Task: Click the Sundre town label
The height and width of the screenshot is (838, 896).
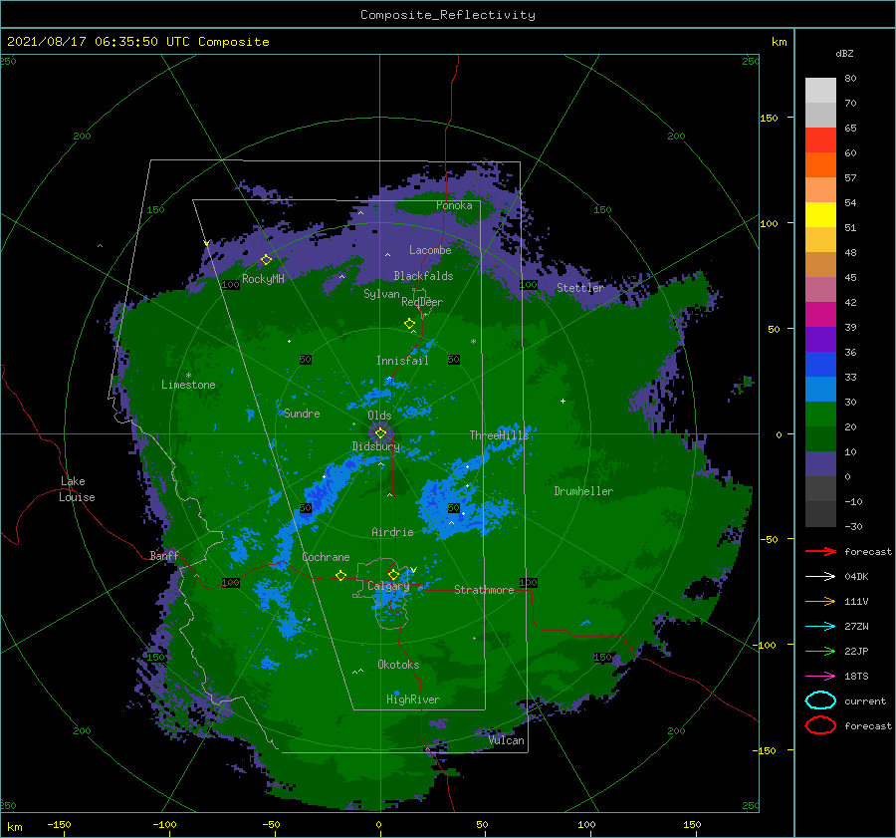Action: pyautogui.click(x=302, y=414)
